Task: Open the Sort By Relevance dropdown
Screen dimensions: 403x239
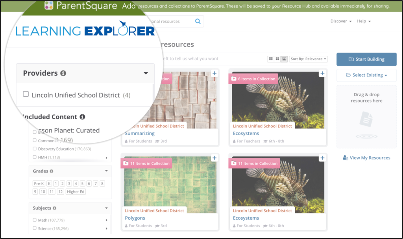Action: tap(309, 59)
